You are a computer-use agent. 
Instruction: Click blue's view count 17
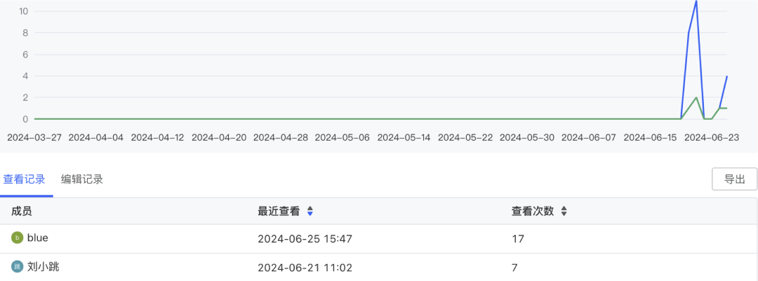point(518,238)
